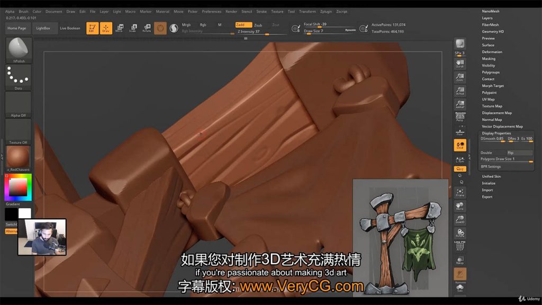
Task: Expand the Polygroups section
Action: [x=491, y=72]
